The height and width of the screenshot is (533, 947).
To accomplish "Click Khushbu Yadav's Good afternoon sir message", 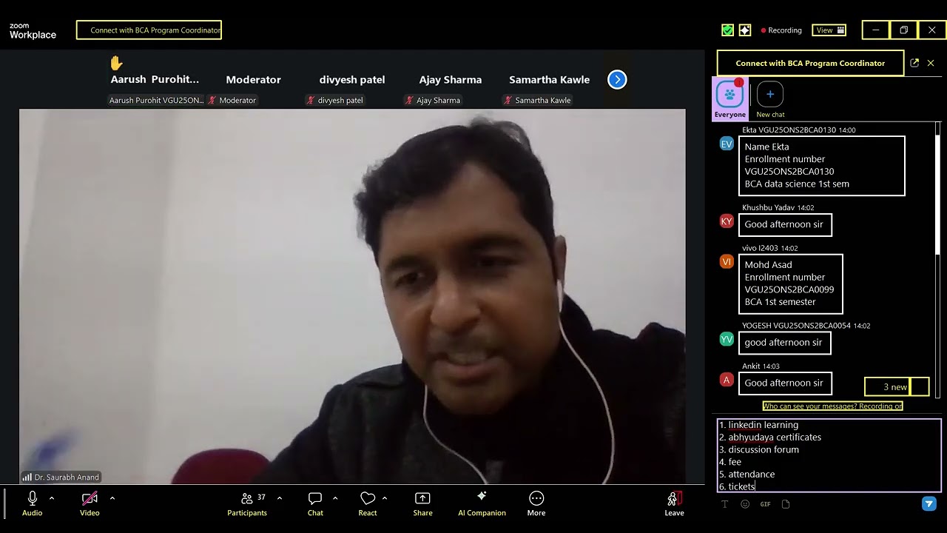I will click(x=785, y=224).
